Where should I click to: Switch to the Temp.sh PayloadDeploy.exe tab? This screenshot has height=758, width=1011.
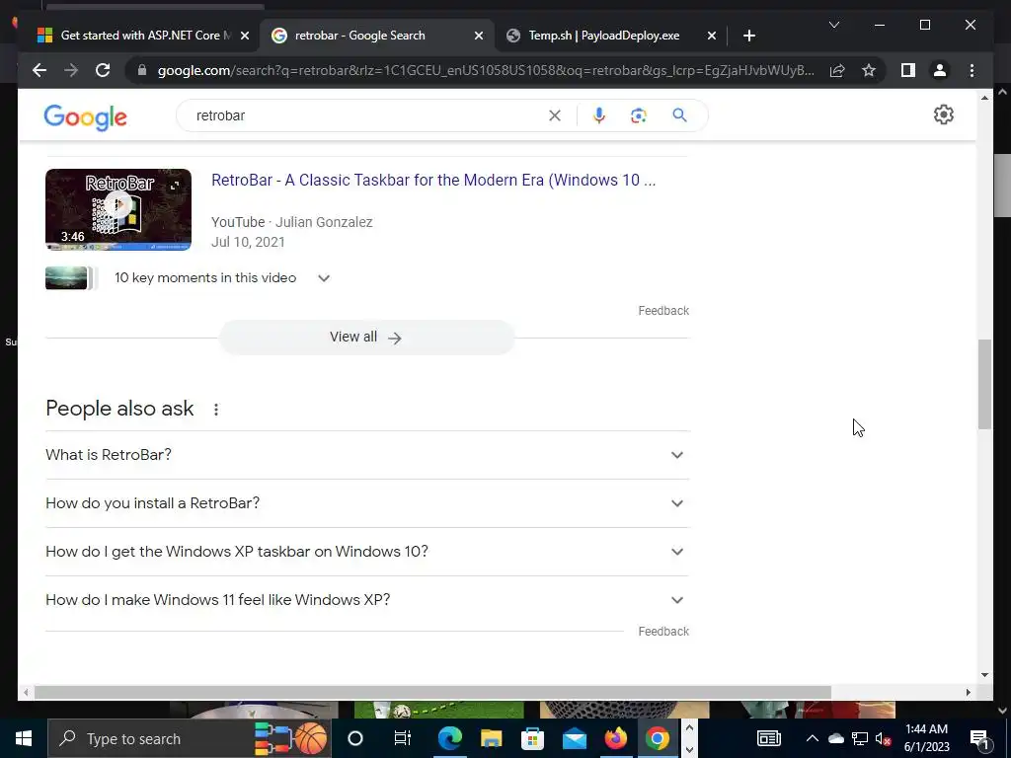click(x=604, y=36)
